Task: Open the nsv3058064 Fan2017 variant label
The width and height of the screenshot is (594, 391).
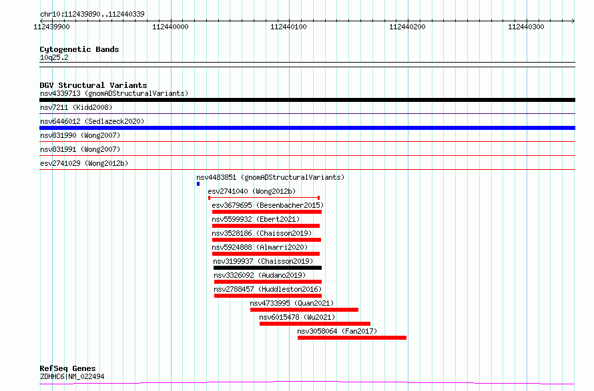Action: (337, 331)
